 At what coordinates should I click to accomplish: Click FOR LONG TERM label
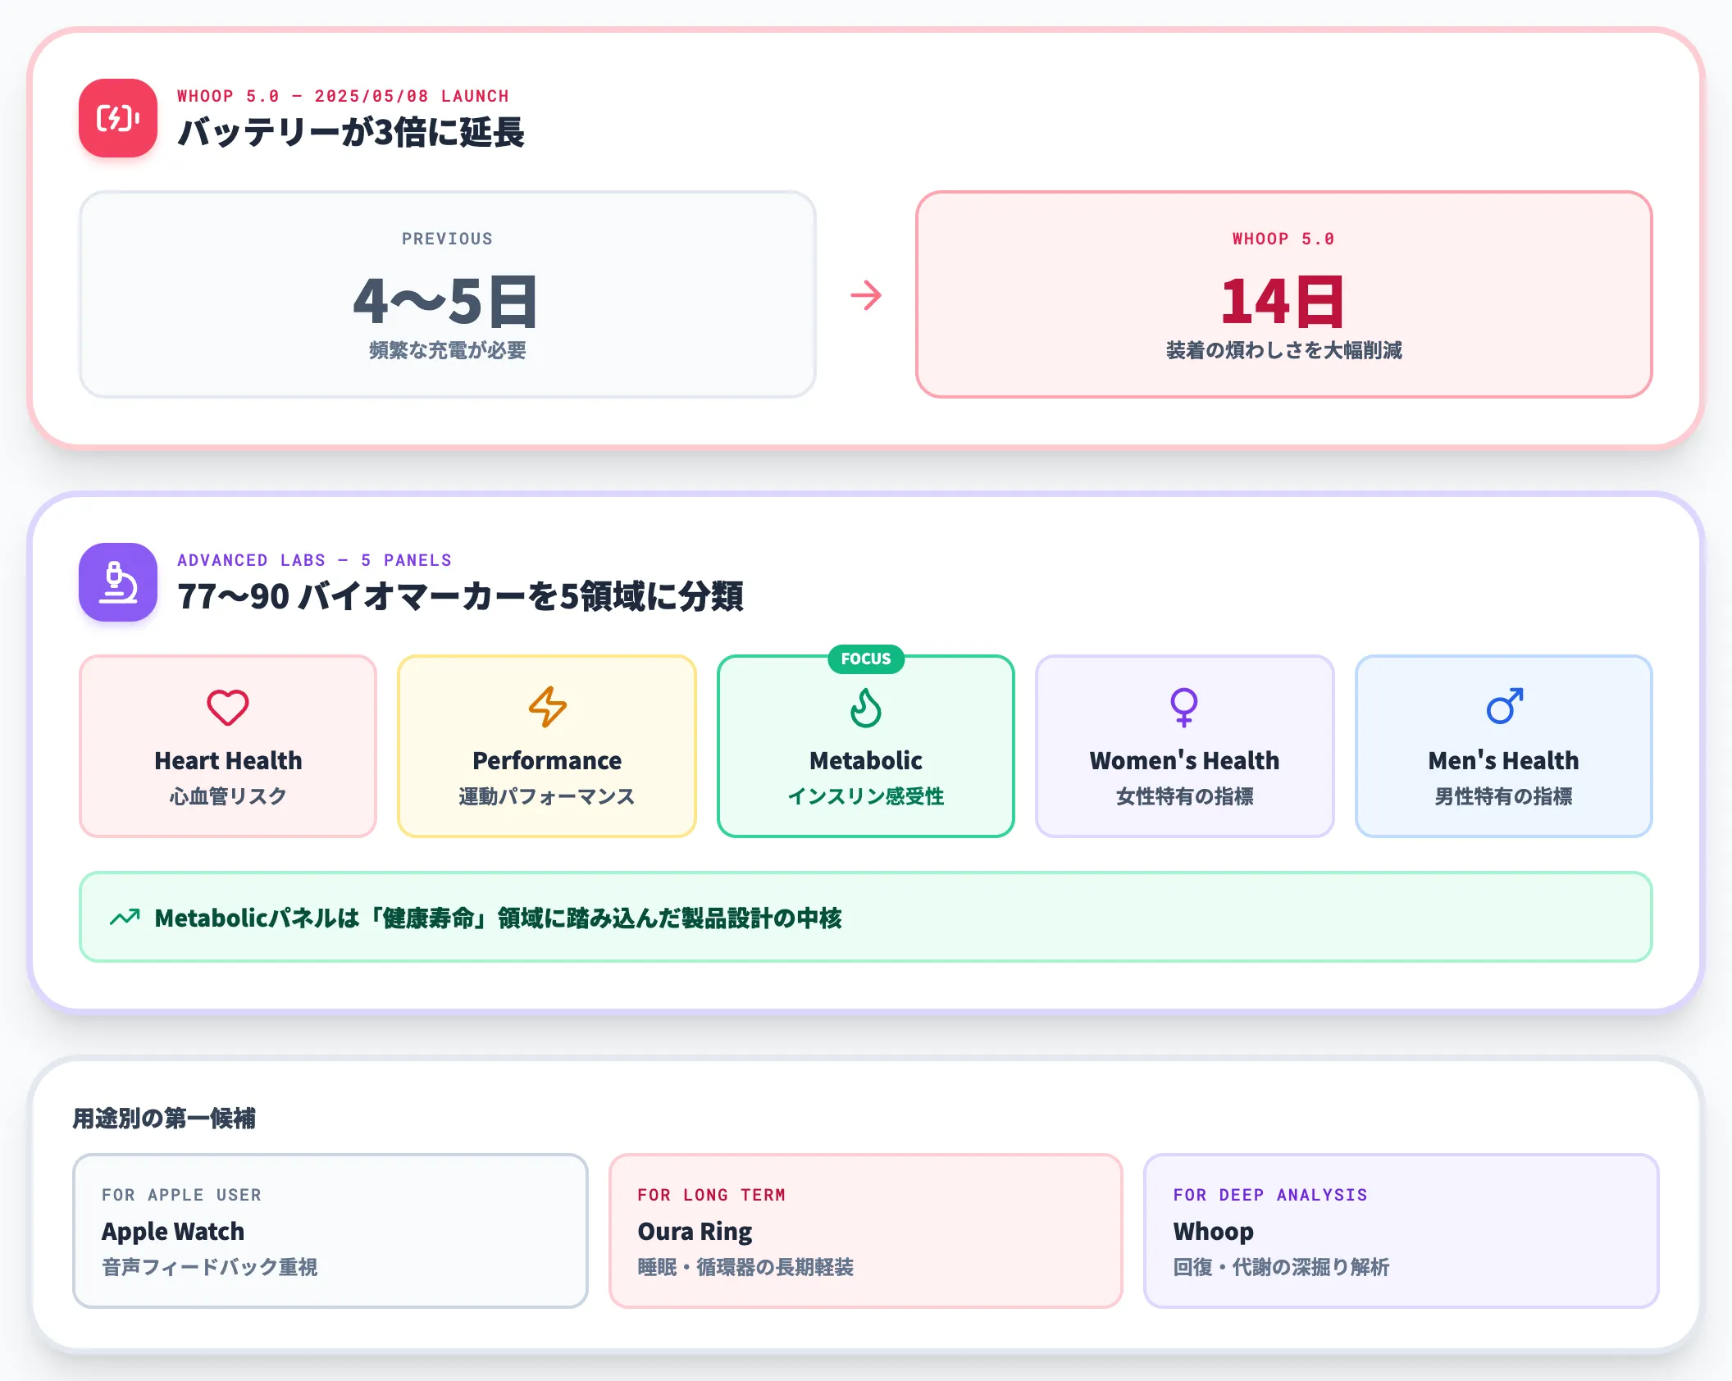coord(712,1195)
